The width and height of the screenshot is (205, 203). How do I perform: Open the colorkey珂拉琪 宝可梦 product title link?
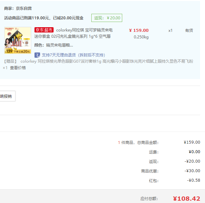[74, 33]
